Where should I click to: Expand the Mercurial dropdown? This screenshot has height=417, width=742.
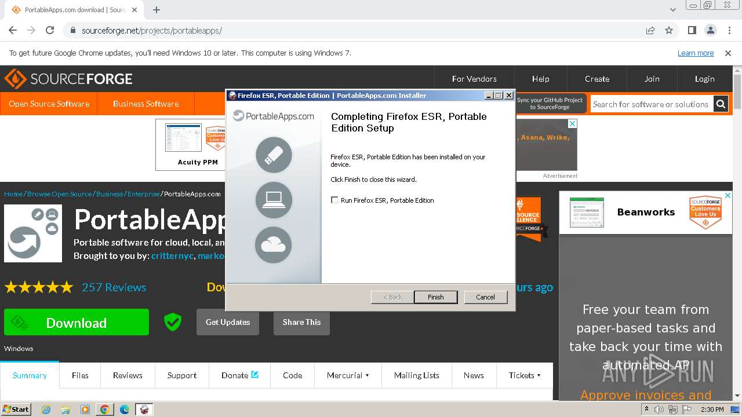coord(348,375)
